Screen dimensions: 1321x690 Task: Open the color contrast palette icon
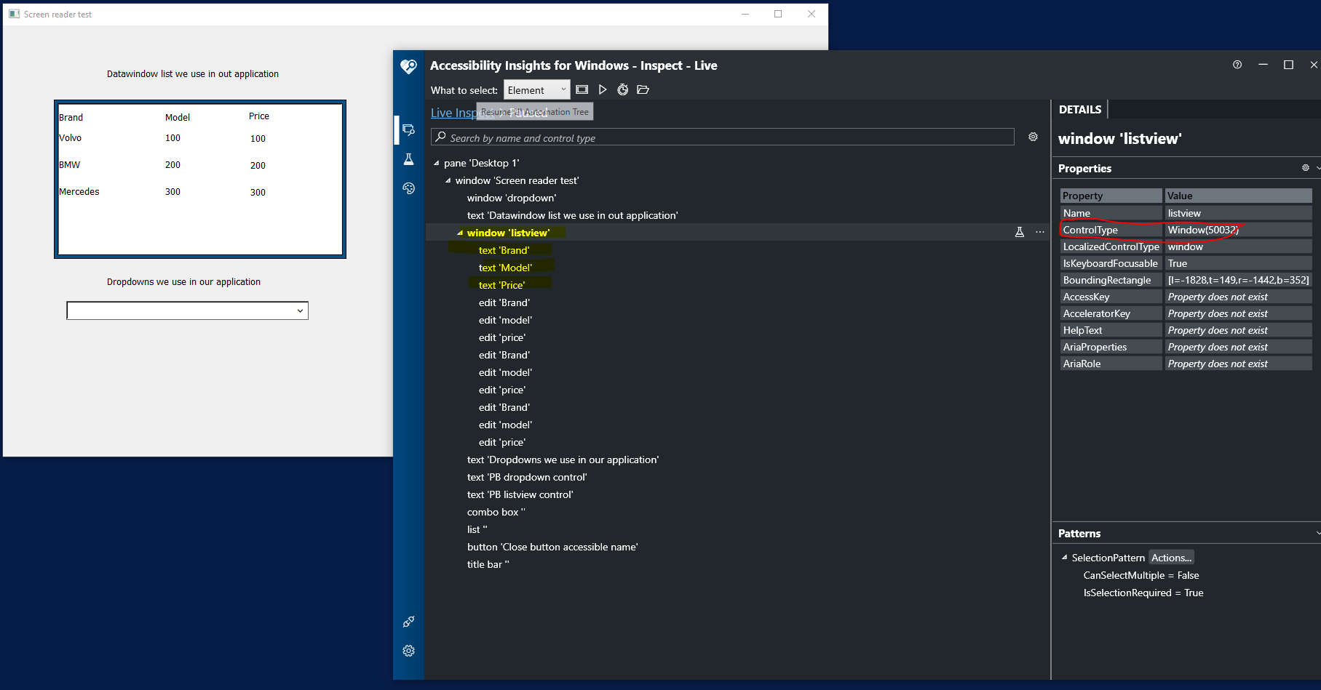pyautogui.click(x=408, y=188)
